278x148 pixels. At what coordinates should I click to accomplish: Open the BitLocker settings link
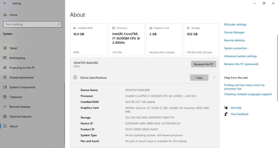[235, 24]
